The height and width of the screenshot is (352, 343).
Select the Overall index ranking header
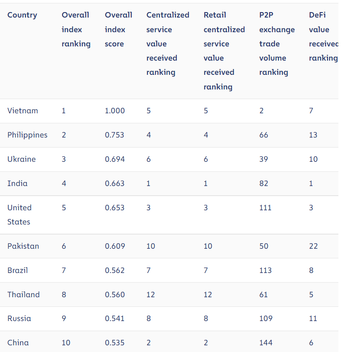(x=76, y=29)
